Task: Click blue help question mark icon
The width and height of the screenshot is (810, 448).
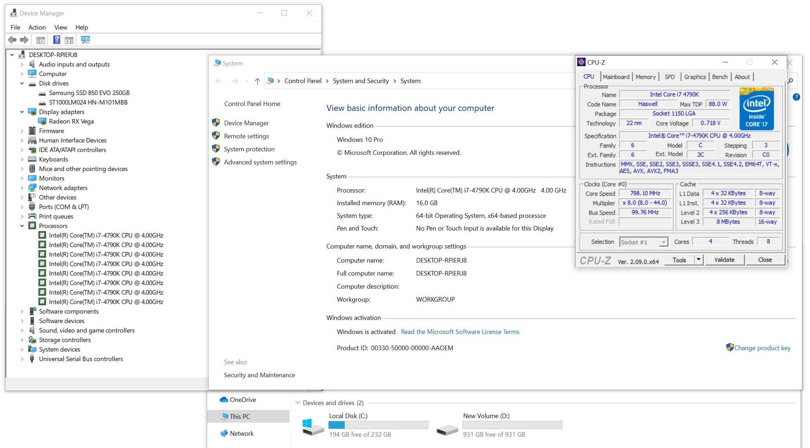Action: tap(796, 97)
